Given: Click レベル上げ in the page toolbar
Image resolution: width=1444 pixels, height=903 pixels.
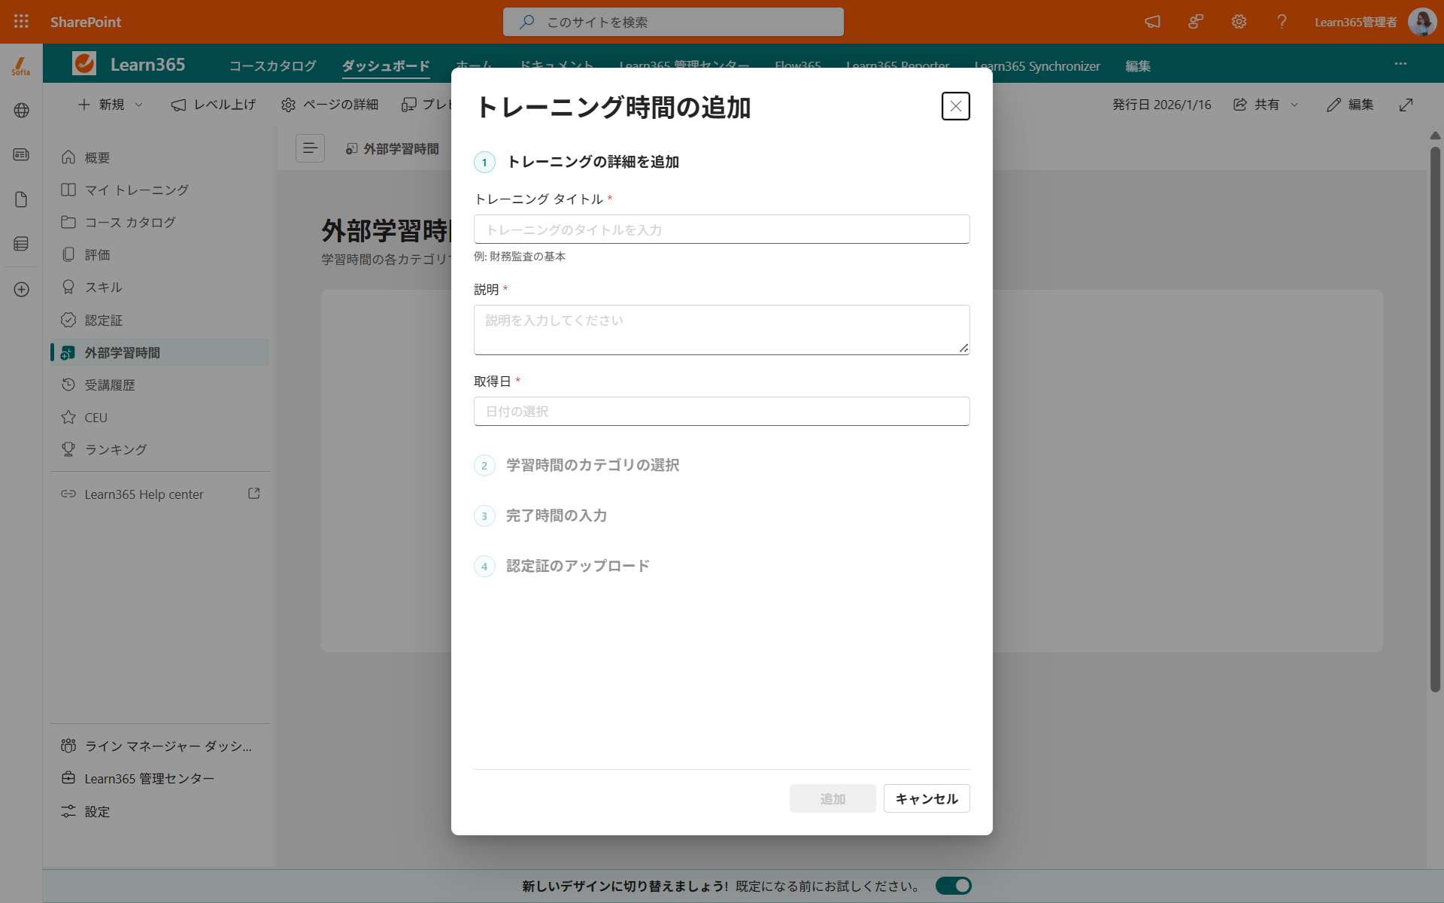Looking at the screenshot, I should click(214, 105).
